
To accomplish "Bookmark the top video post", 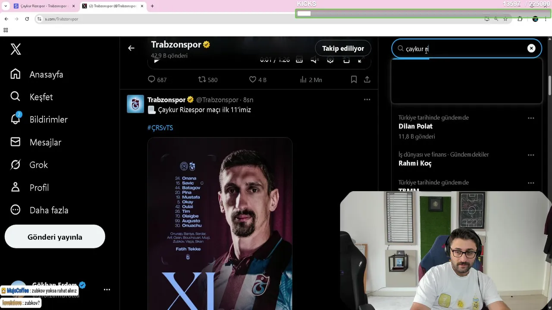I will pos(354,80).
